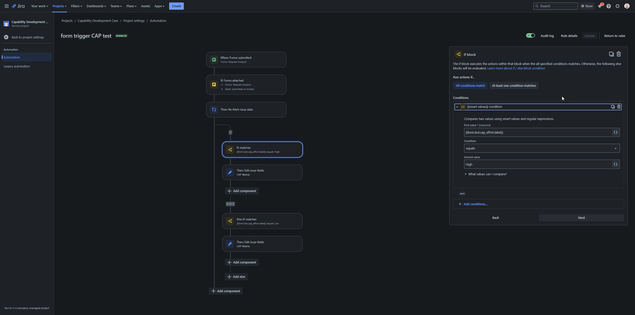The width and height of the screenshot is (635, 315).
Task: Open Legacy automation in sidebar
Action: click(17, 66)
